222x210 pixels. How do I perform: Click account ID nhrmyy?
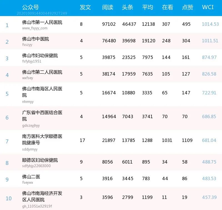click(28, 102)
